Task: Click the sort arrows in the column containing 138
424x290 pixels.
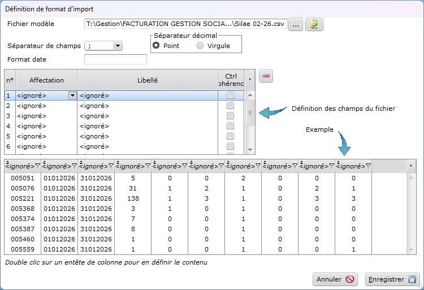Action: pos(118,163)
